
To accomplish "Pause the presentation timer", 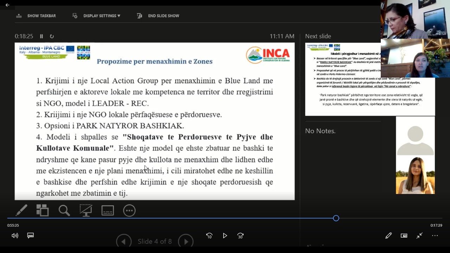I will click(41, 36).
